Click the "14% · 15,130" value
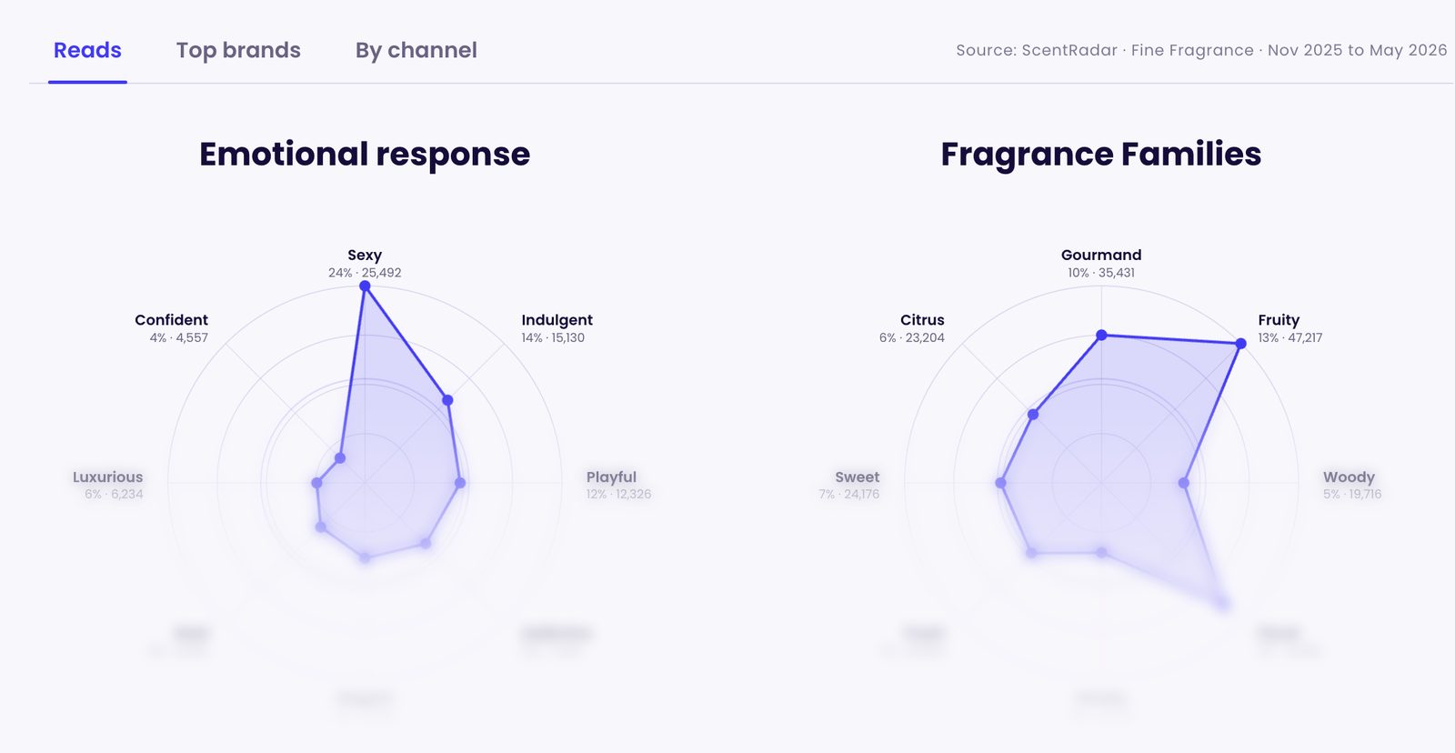This screenshot has width=1455, height=753. click(x=553, y=337)
